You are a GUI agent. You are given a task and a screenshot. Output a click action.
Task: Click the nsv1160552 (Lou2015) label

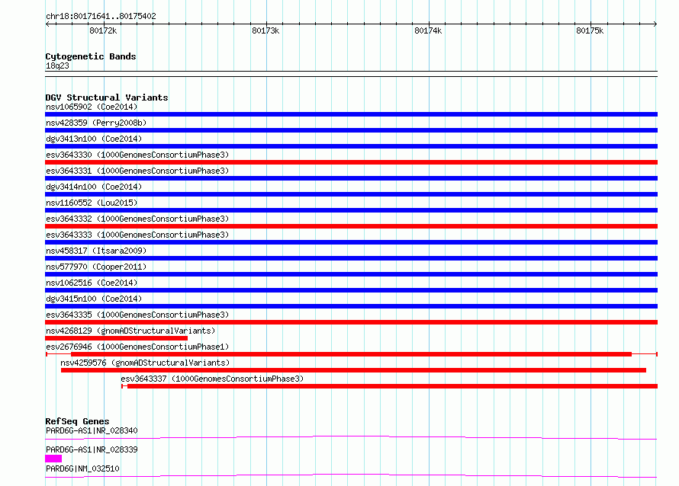coord(92,203)
